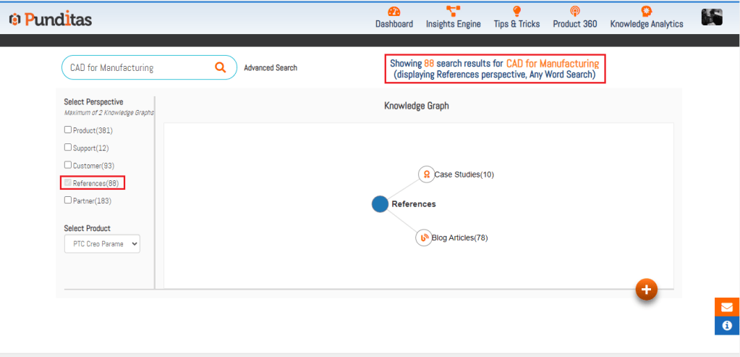This screenshot has height=357, width=740.
Task: Open the user profile avatar menu
Action: click(x=712, y=18)
